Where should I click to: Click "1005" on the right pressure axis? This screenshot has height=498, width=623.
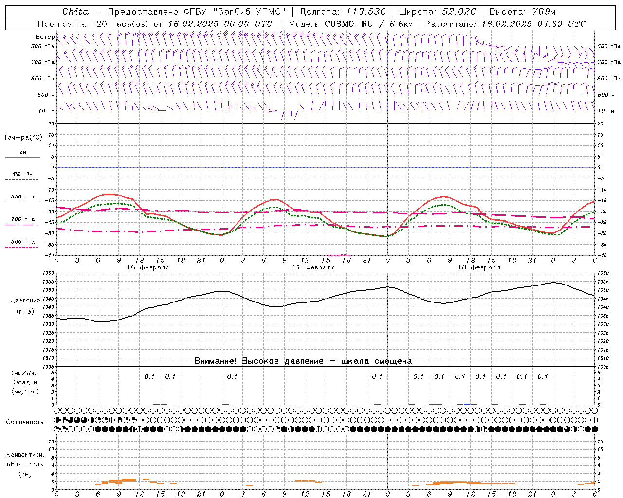pos(603,367)
